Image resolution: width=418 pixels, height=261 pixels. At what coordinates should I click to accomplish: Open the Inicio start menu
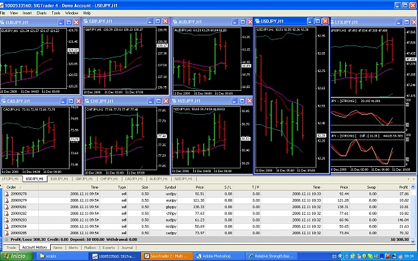tap(17, 256)
